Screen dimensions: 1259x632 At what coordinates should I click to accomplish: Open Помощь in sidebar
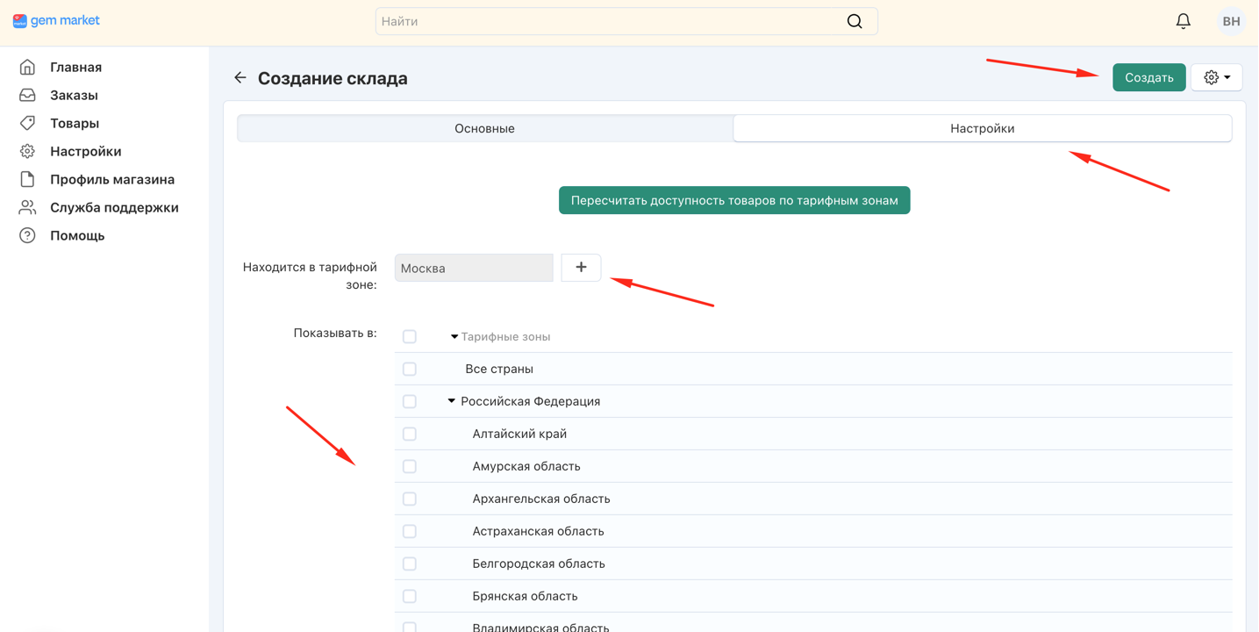click(77, 235)
